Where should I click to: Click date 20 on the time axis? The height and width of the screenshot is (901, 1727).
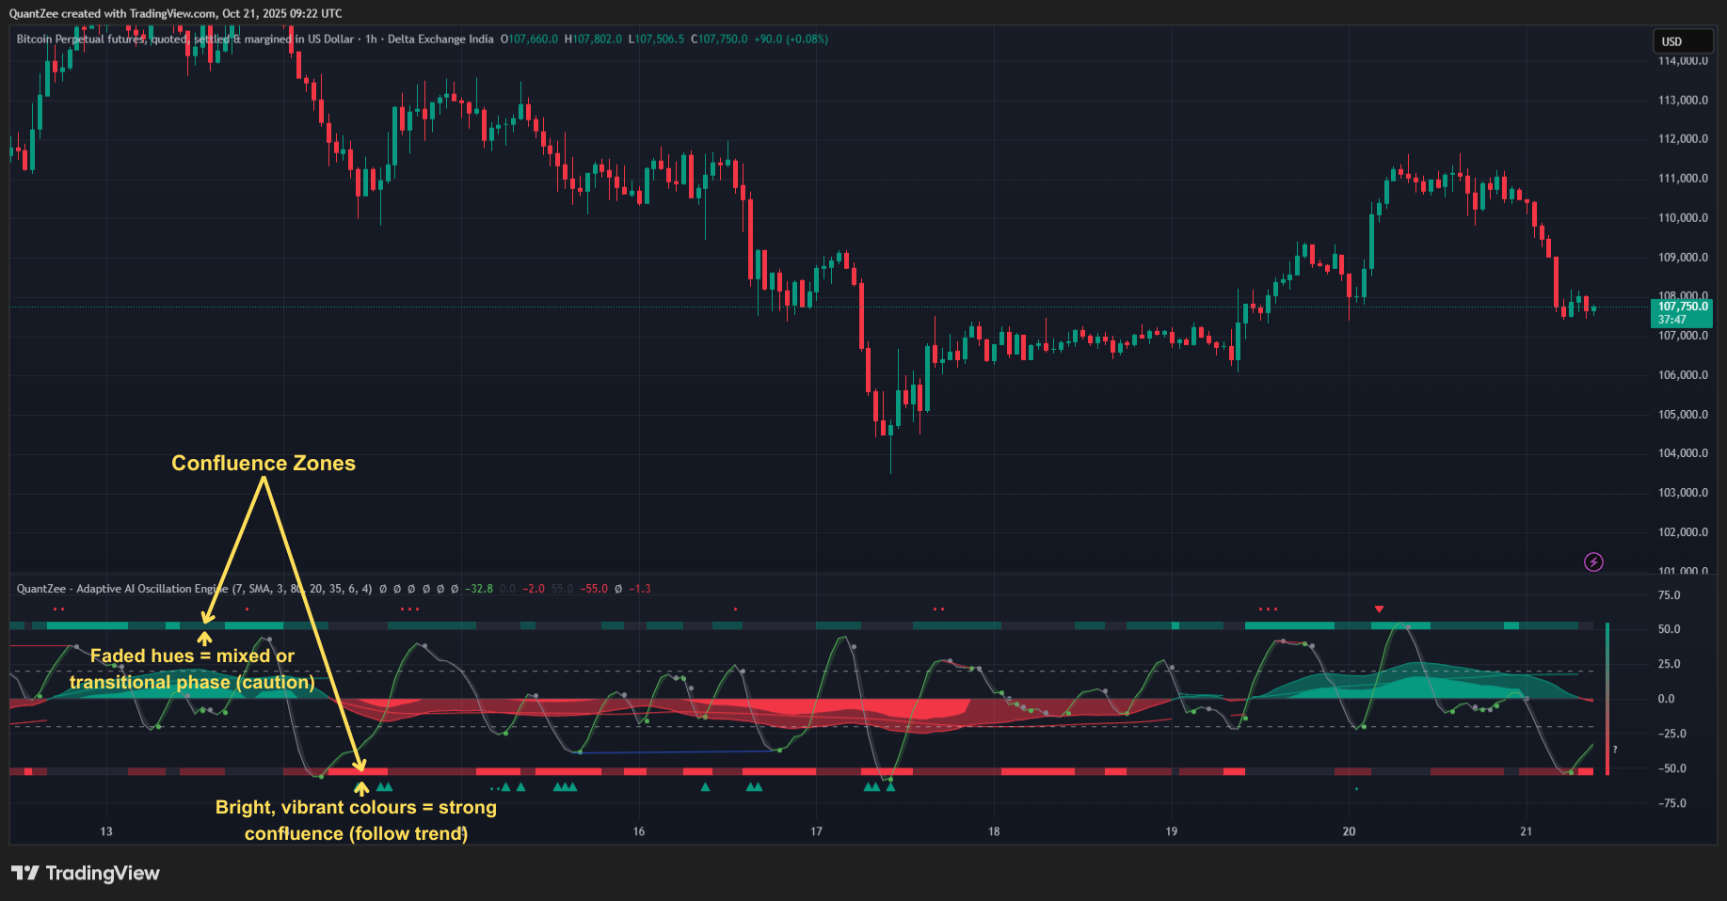click(1349, 831)
